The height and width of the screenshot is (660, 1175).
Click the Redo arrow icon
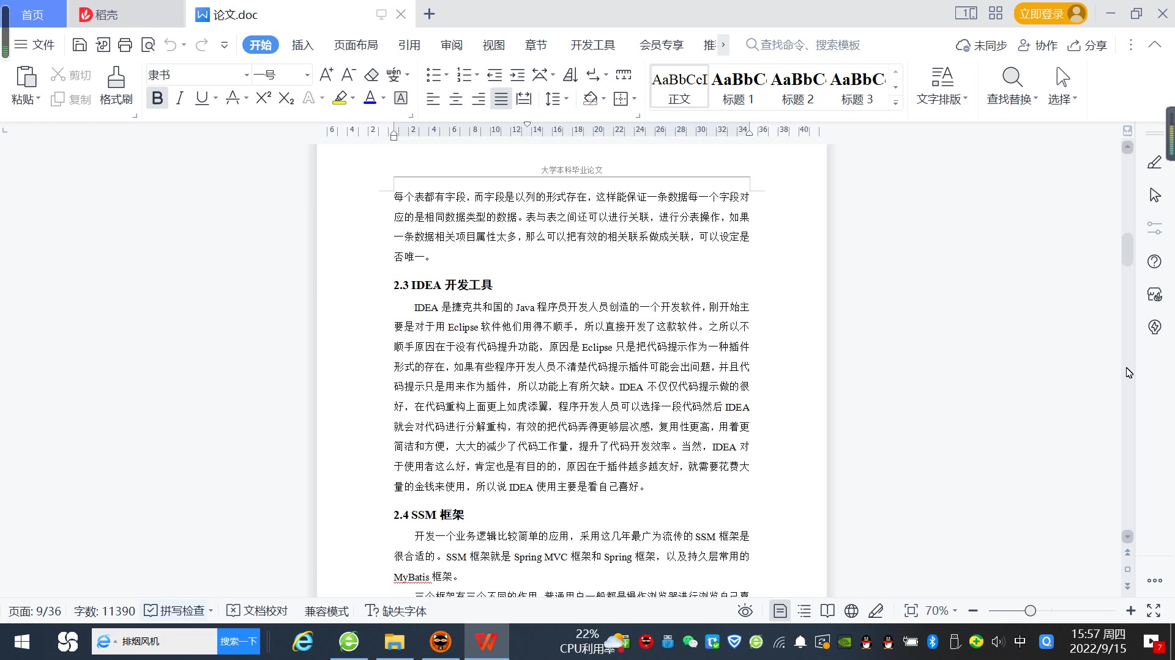(x=201, y=45)
